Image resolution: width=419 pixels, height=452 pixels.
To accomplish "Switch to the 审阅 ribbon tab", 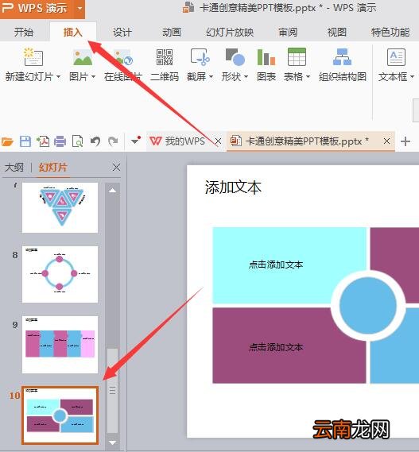I will pyautogui.click(x=288, y=32).
